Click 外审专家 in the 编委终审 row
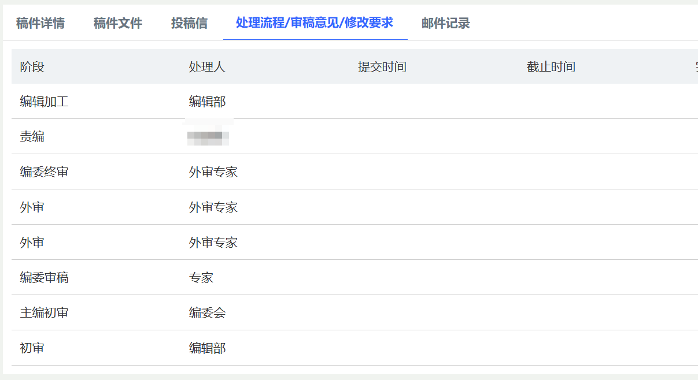 213,172
